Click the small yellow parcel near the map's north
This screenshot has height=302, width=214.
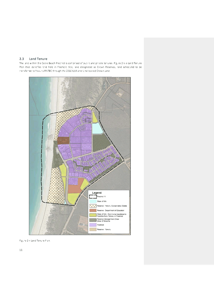point(95,117)
